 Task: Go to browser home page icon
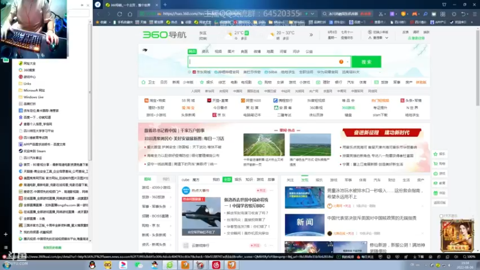[x=130, y=14]
